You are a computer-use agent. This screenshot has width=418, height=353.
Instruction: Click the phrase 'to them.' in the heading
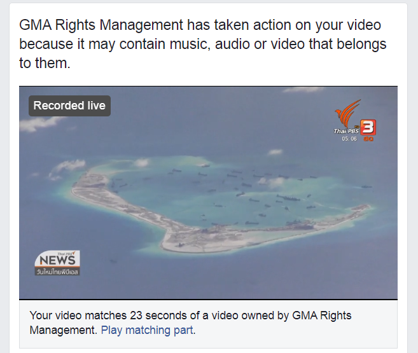[x=45, y=63]
